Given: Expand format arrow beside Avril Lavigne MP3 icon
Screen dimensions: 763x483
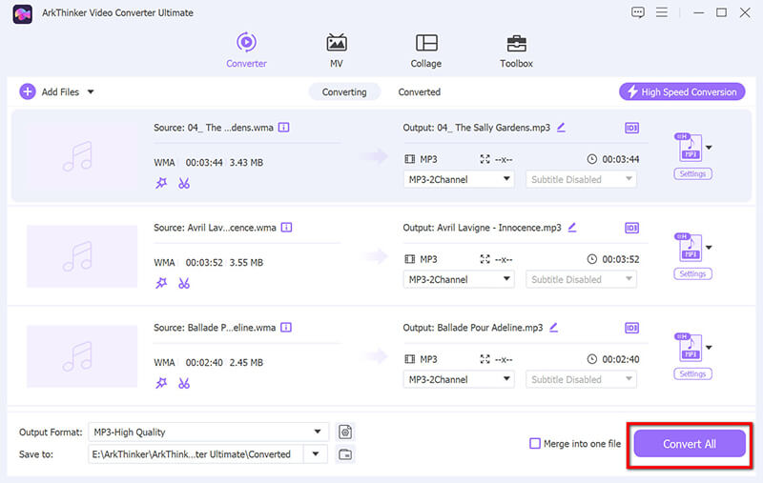Looking at the screenshot, I should tap(709, 248).
